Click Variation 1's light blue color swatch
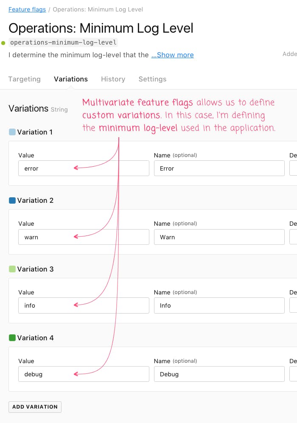This screenshot has height=423, width=297. click(11, 132)
